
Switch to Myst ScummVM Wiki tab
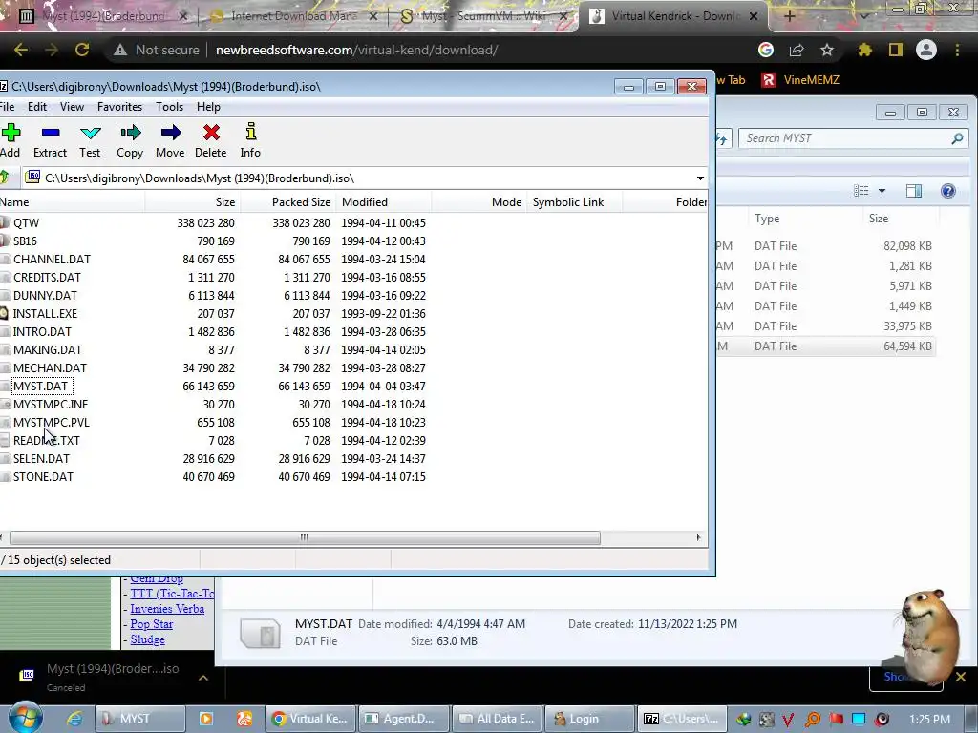click(x=483, y=16)
